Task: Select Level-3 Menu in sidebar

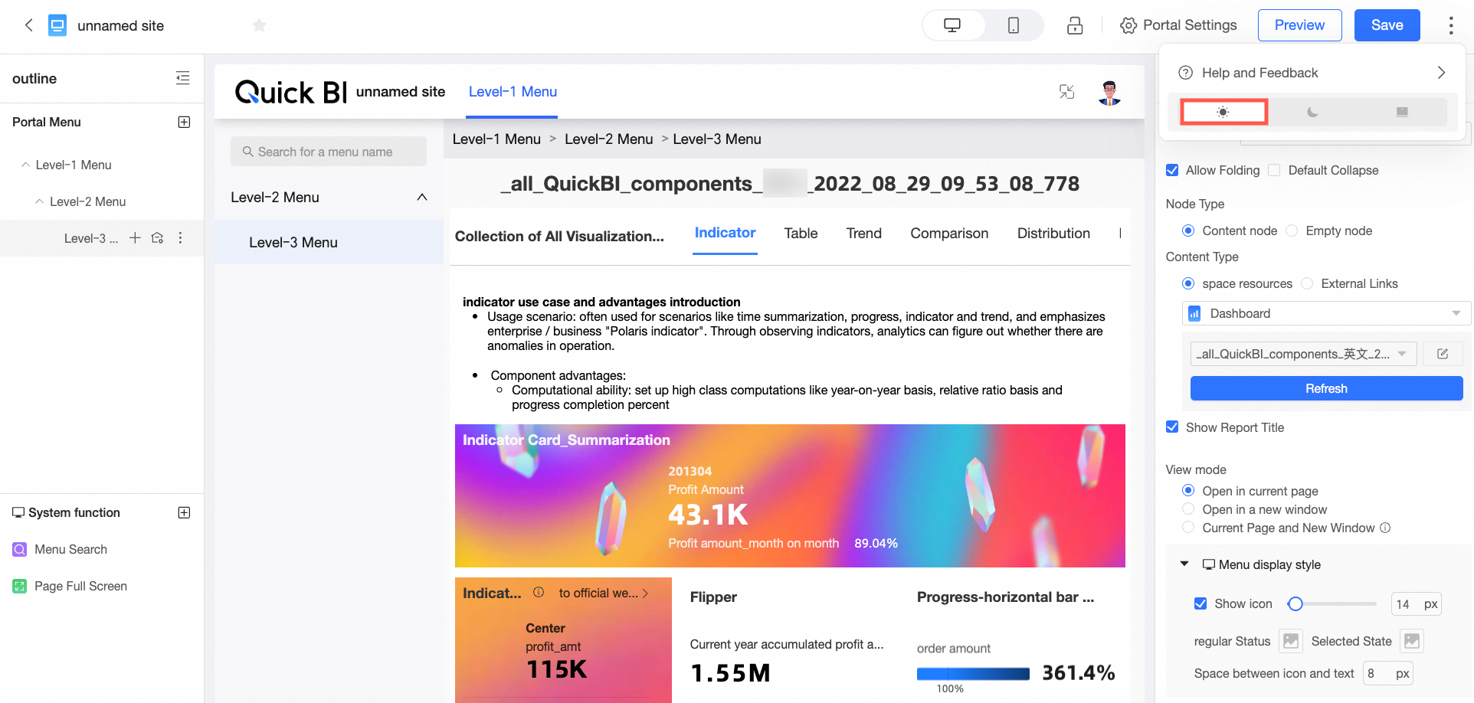Action: (x=329, y=242)
